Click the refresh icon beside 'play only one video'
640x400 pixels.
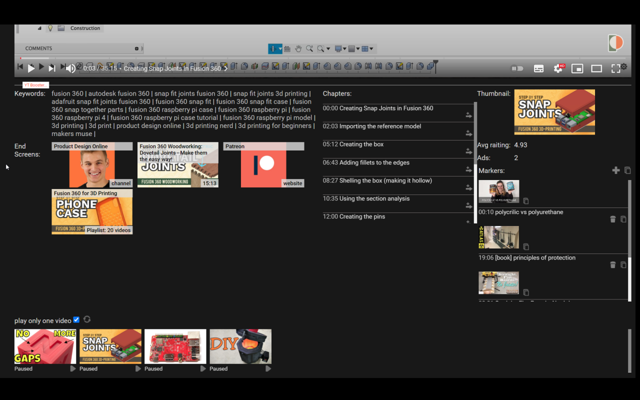pos(87,319)
